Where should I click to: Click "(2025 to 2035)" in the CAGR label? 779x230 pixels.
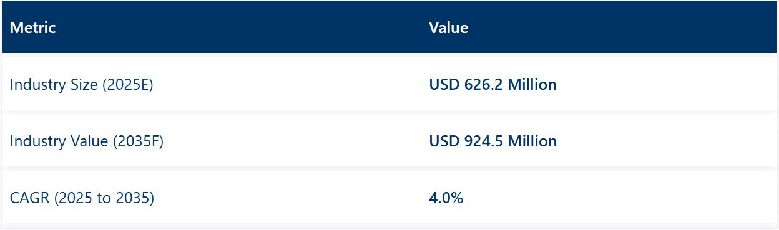coord(104,199)
